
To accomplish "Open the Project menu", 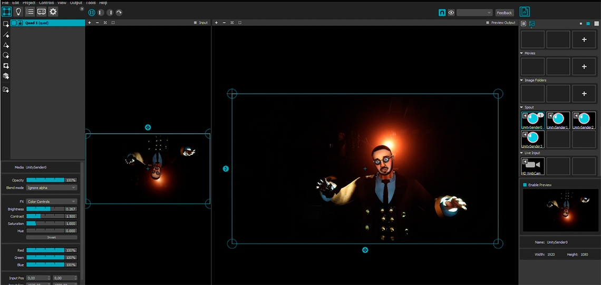I will tap(29, 3).
